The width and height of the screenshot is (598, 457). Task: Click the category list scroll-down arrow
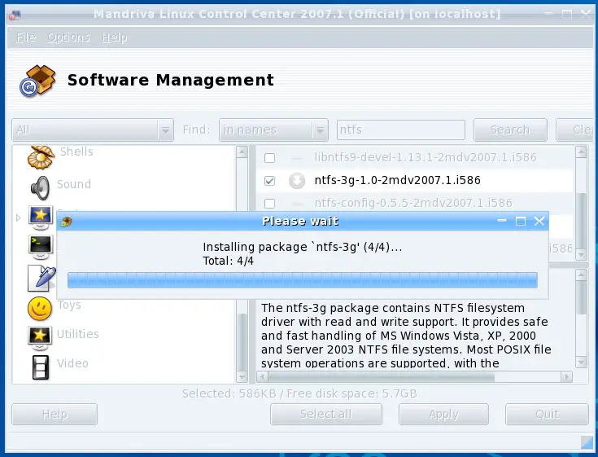(x=242, y=377)
